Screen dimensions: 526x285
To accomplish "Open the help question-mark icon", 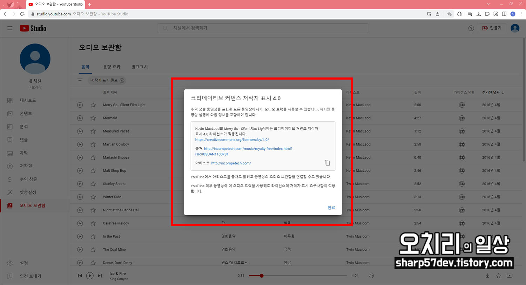I will pos(471,28).
